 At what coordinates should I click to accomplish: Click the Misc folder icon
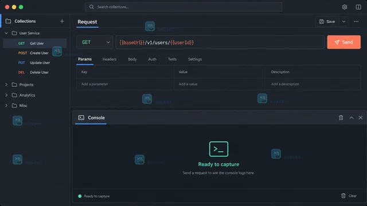14,105
